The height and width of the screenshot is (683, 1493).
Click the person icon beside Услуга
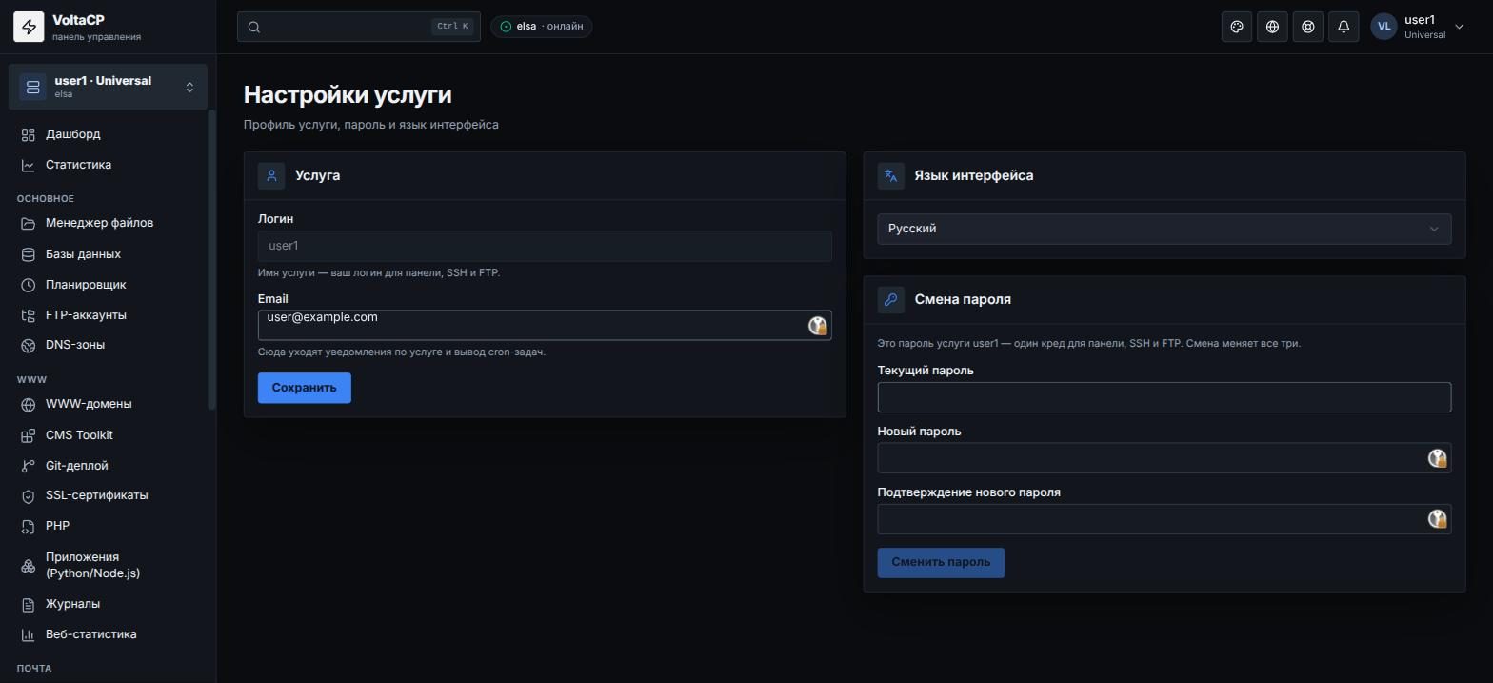pyautogui.click(x=271, y=175)
